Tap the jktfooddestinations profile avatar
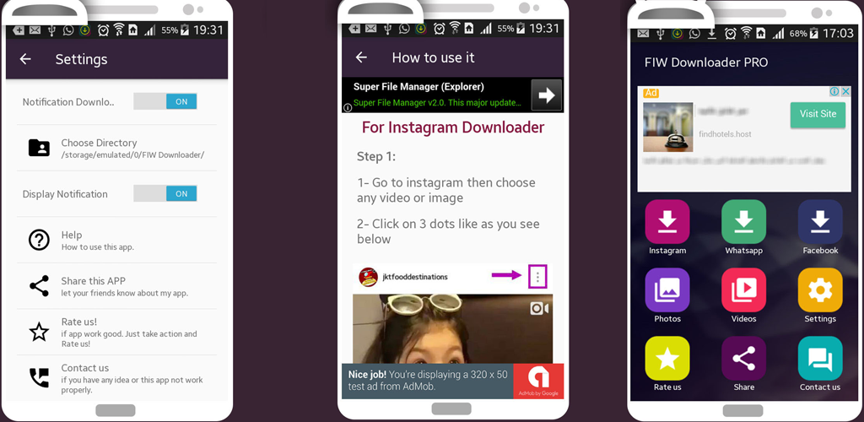This screenshot has height=422, width=864. click(x=368, y=277)
